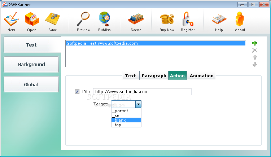
Task: Choose _top from Target list
Action: (126, 125)
